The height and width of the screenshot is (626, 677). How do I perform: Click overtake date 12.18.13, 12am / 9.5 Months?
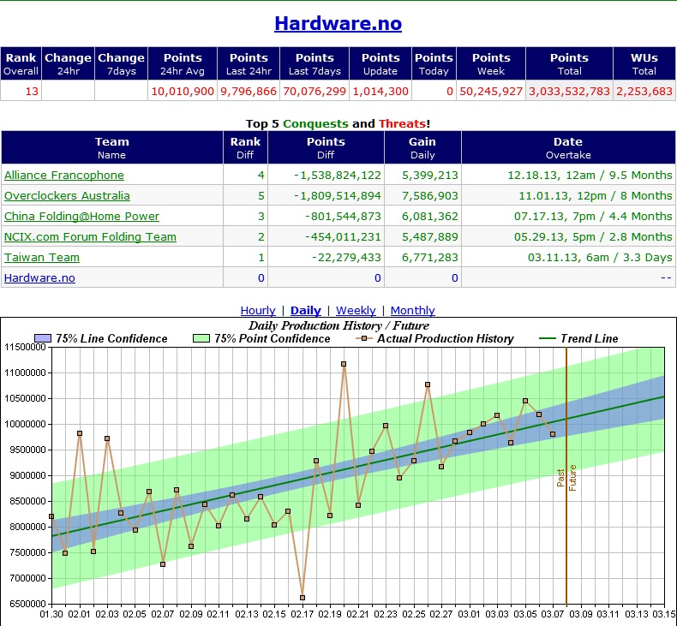[590, 176]
